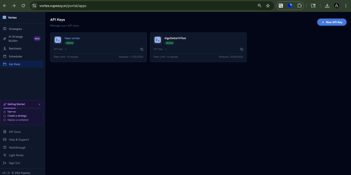
Task: Close the Getting Started panel
Action: pos(39,104)
